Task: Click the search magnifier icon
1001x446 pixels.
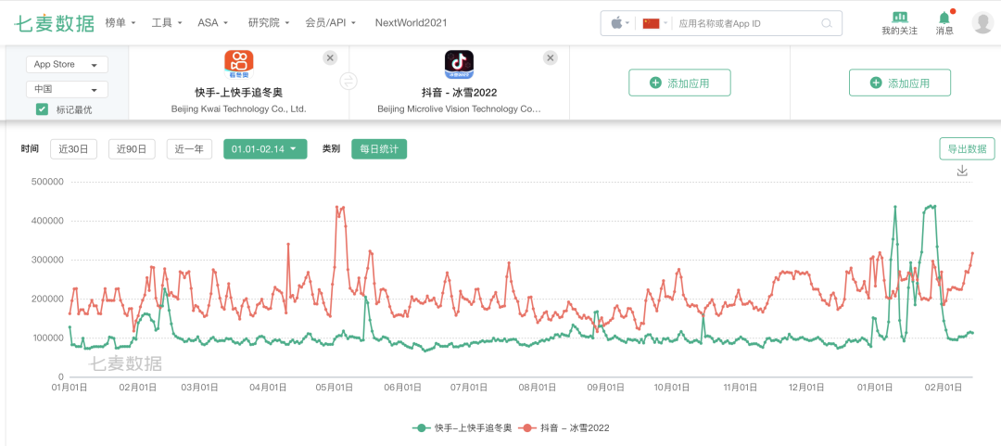Action: click(x=826, y=23)
